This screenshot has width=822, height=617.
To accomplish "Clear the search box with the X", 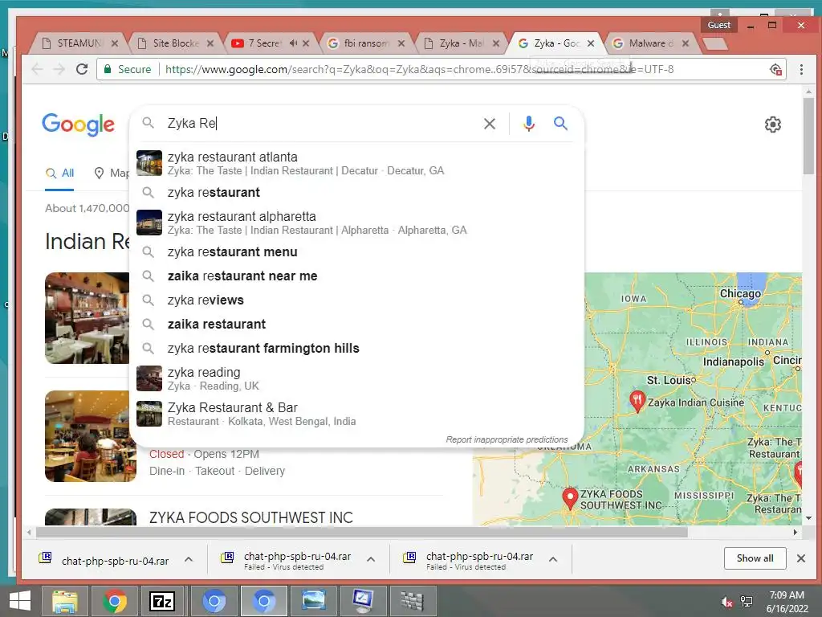I will [490, 123].
